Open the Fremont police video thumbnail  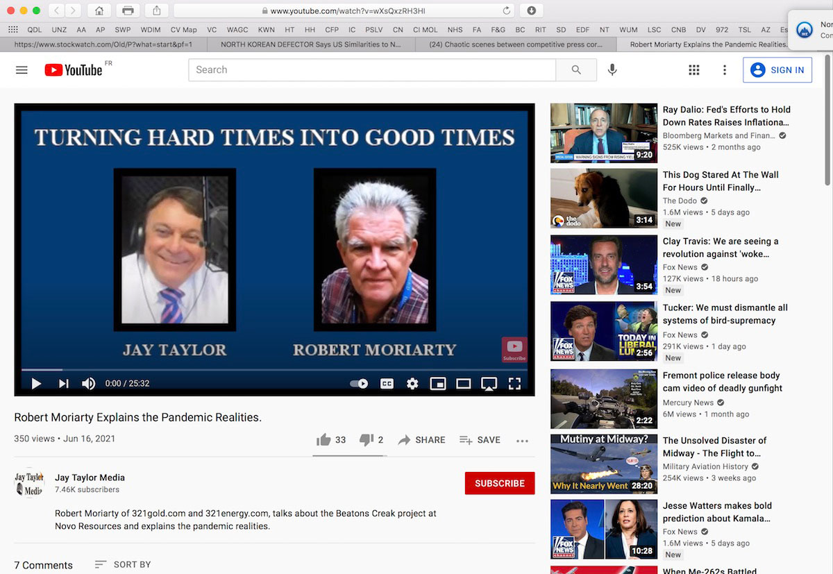click(x=604, y=399)
